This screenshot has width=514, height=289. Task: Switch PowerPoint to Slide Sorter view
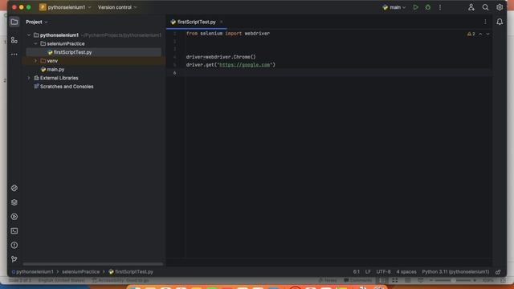coord(394,280)
